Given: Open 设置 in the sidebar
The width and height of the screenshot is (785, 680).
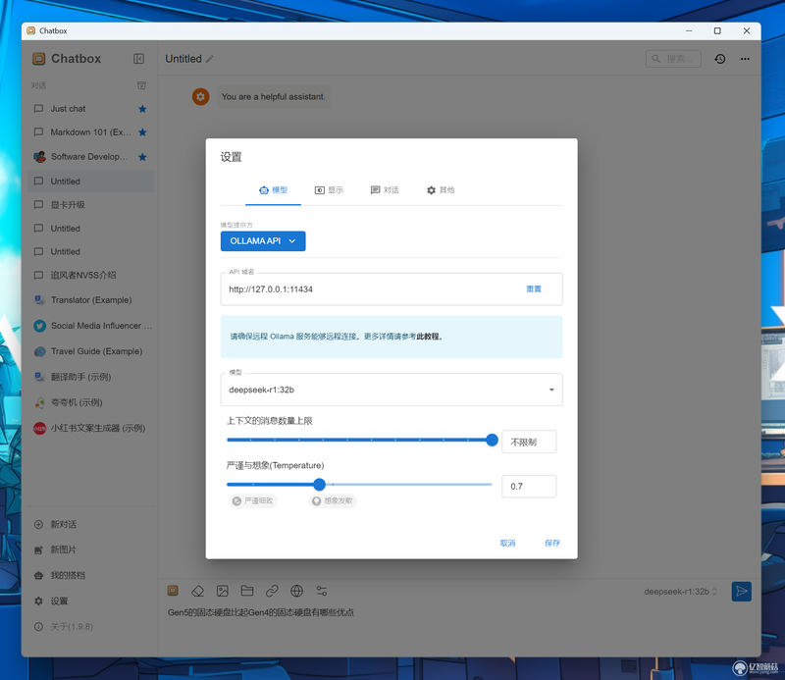Looking at the screenshot, I should tap(90, 601).
